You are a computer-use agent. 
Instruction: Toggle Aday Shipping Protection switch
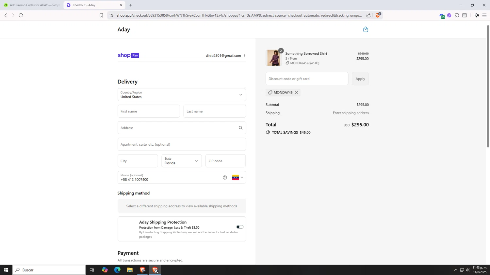click(240, 227)
